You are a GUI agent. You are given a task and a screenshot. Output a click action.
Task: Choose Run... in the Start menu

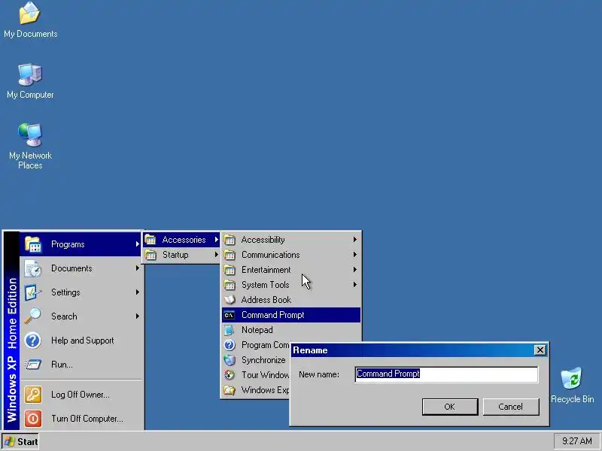[82, 365]
